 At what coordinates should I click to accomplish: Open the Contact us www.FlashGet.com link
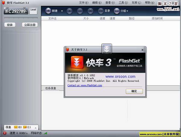[x=85, y=85]
